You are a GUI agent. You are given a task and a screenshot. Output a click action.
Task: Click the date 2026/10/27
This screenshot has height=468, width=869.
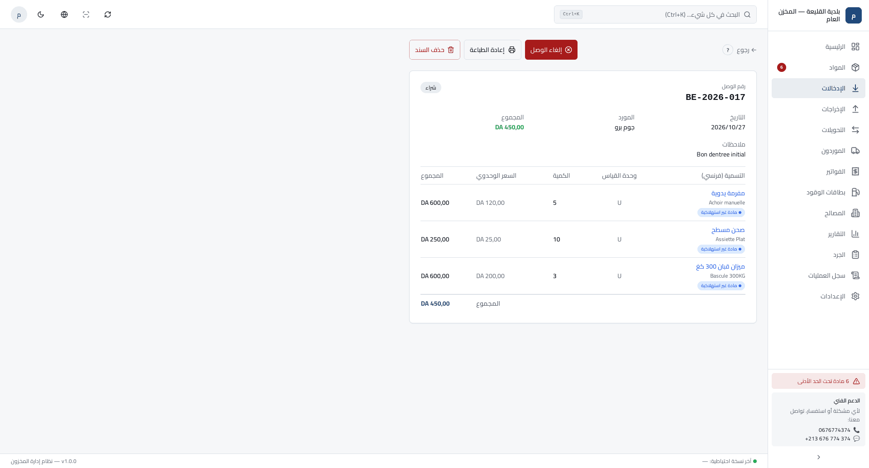[x=728, y=128]
